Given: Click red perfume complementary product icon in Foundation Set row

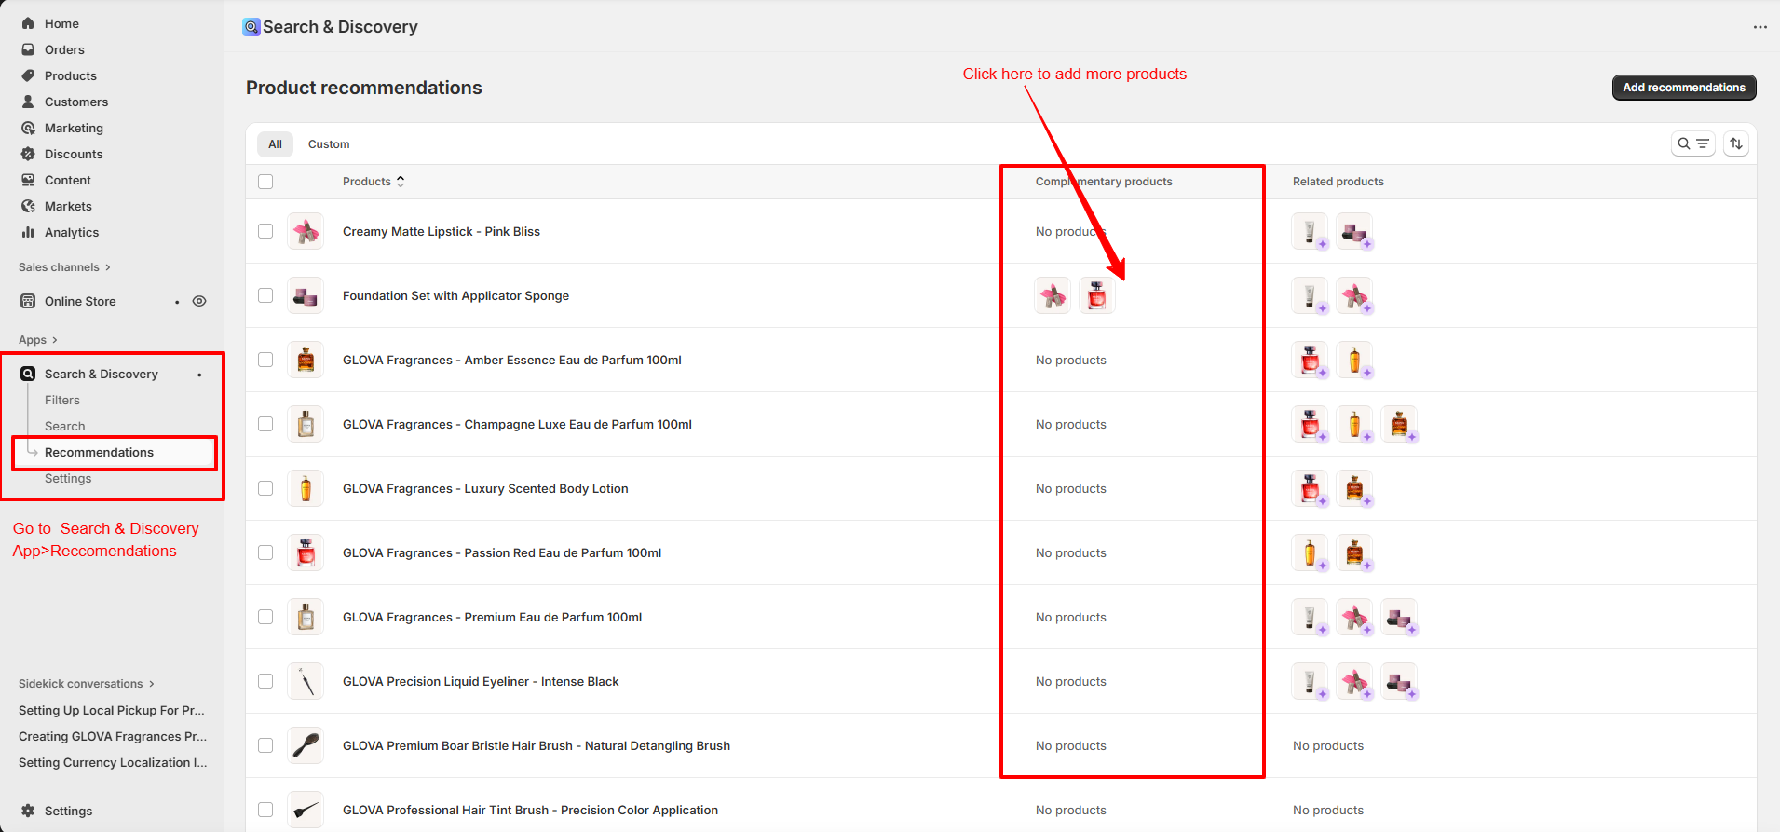Looking at the screenshot, I should pyautogui.click(x=1097, y=295).
